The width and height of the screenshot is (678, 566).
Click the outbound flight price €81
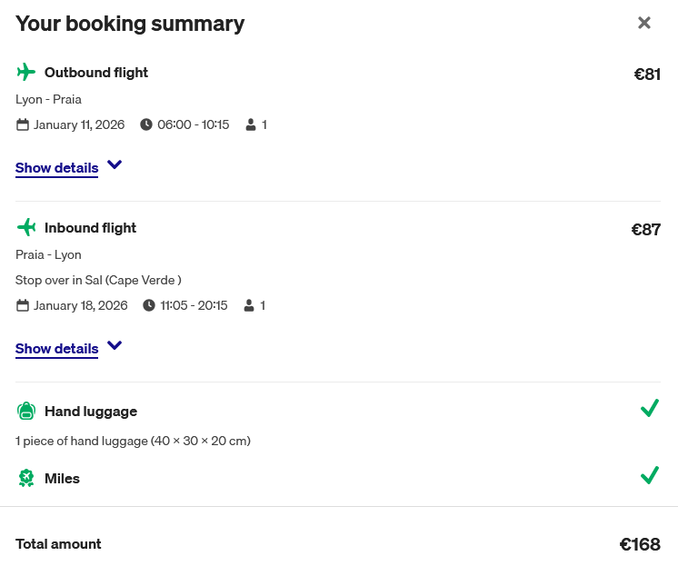pyautogui.click(x=647, y=74)
